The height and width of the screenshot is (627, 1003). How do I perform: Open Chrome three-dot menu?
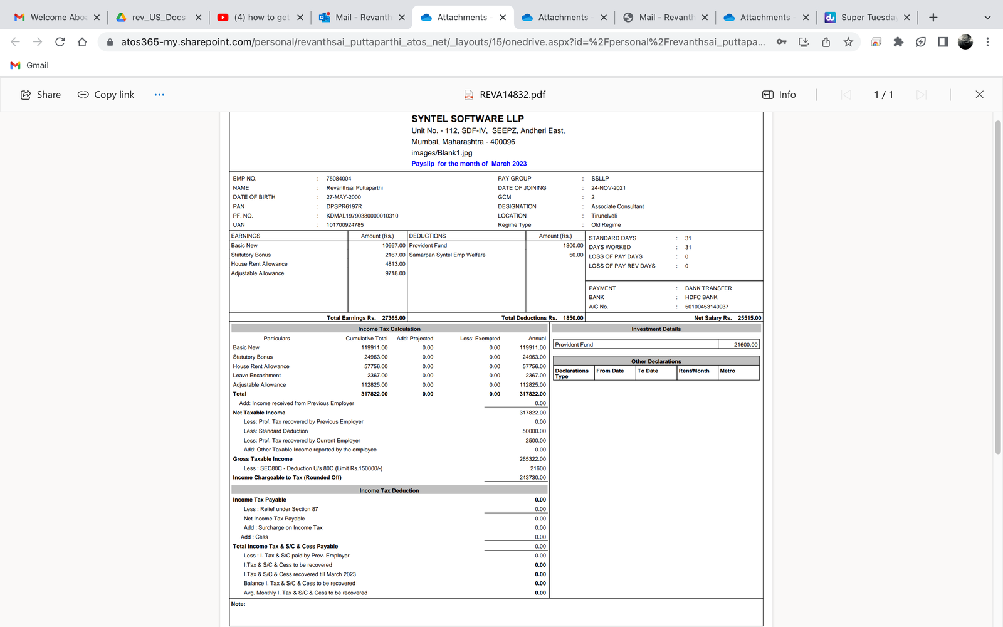[x=987, y=42]
